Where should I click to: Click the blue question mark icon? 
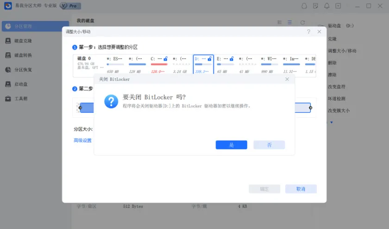click(111, 101)
